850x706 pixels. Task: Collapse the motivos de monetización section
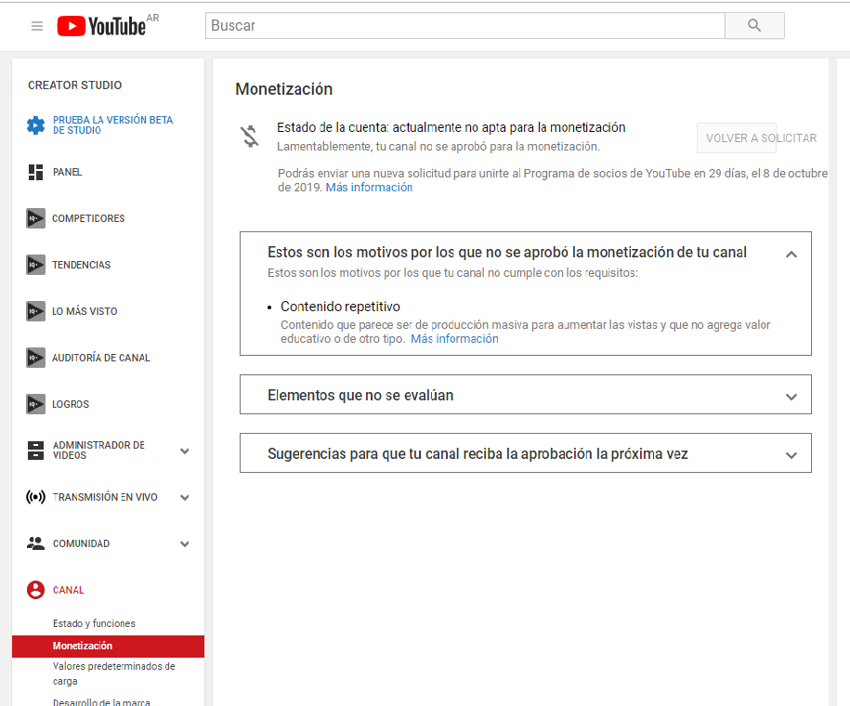[791, 255]
